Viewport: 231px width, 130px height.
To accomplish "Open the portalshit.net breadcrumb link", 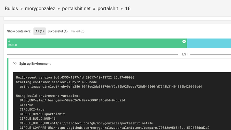I will tap(76, 8).
